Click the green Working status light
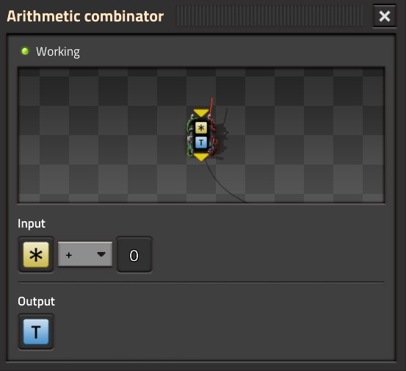Screen dimensions: 406x371 click(x=25, y=51)
